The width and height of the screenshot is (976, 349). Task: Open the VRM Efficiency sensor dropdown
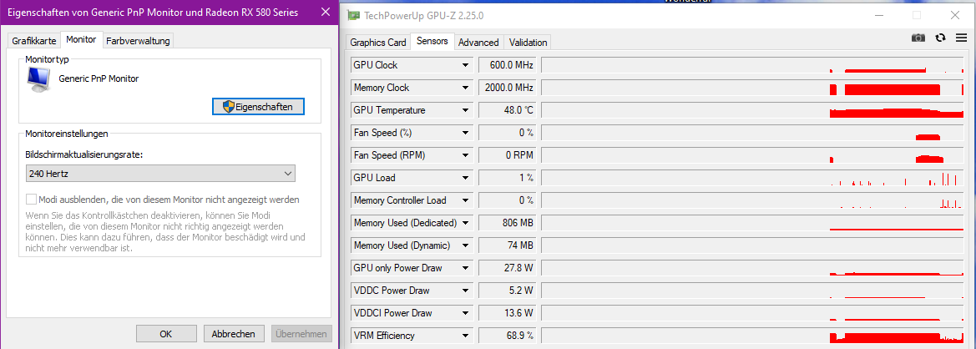point(465,336)
